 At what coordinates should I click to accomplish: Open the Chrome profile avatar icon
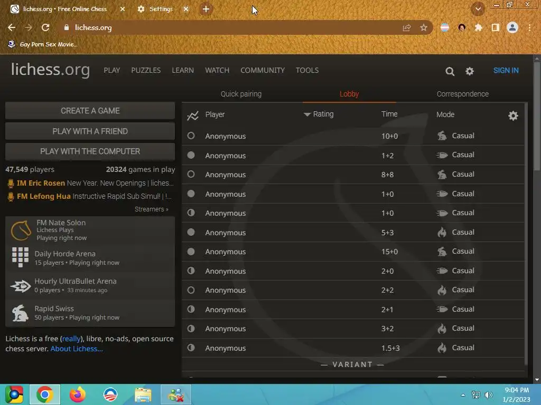click(512, 27)
